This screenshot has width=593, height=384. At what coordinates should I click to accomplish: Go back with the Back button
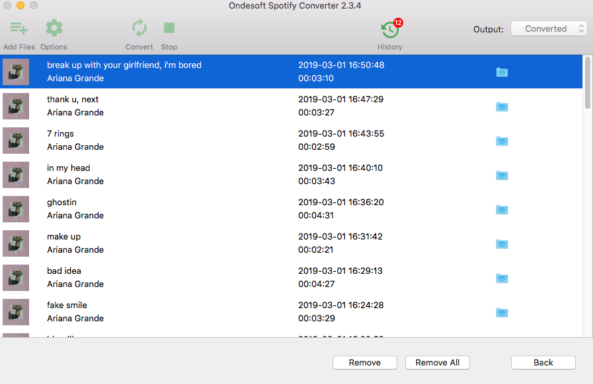tap(543, 362)
